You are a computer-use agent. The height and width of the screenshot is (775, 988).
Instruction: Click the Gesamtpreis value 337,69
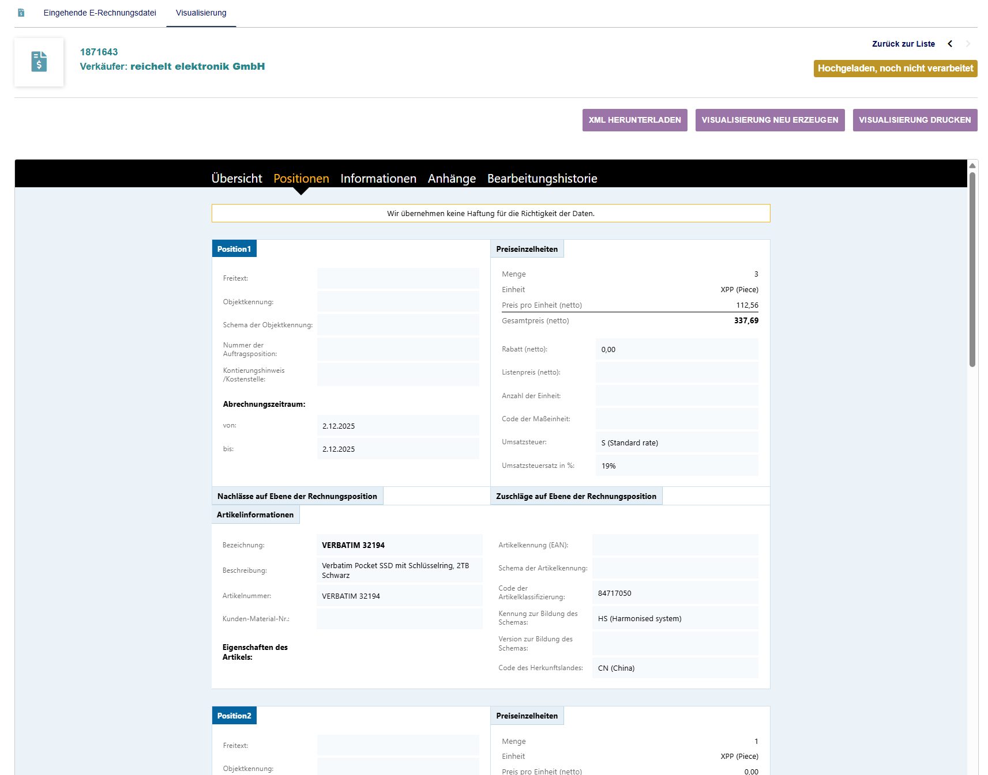click(746, 320)
